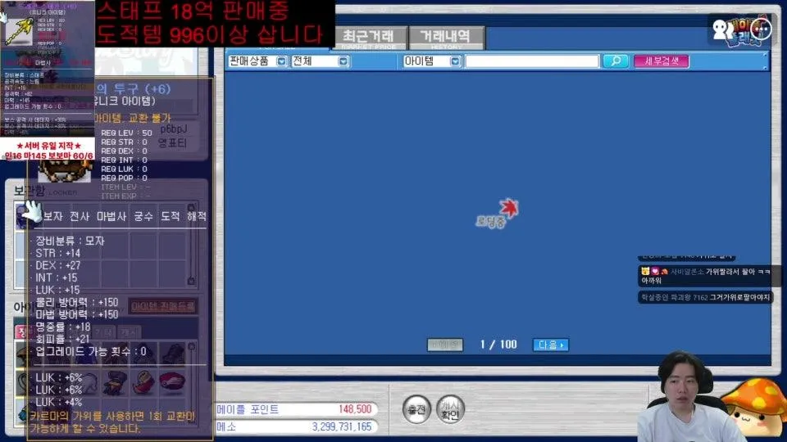Expand the 아이템 search type dropdown

click(x=432, y=61)
